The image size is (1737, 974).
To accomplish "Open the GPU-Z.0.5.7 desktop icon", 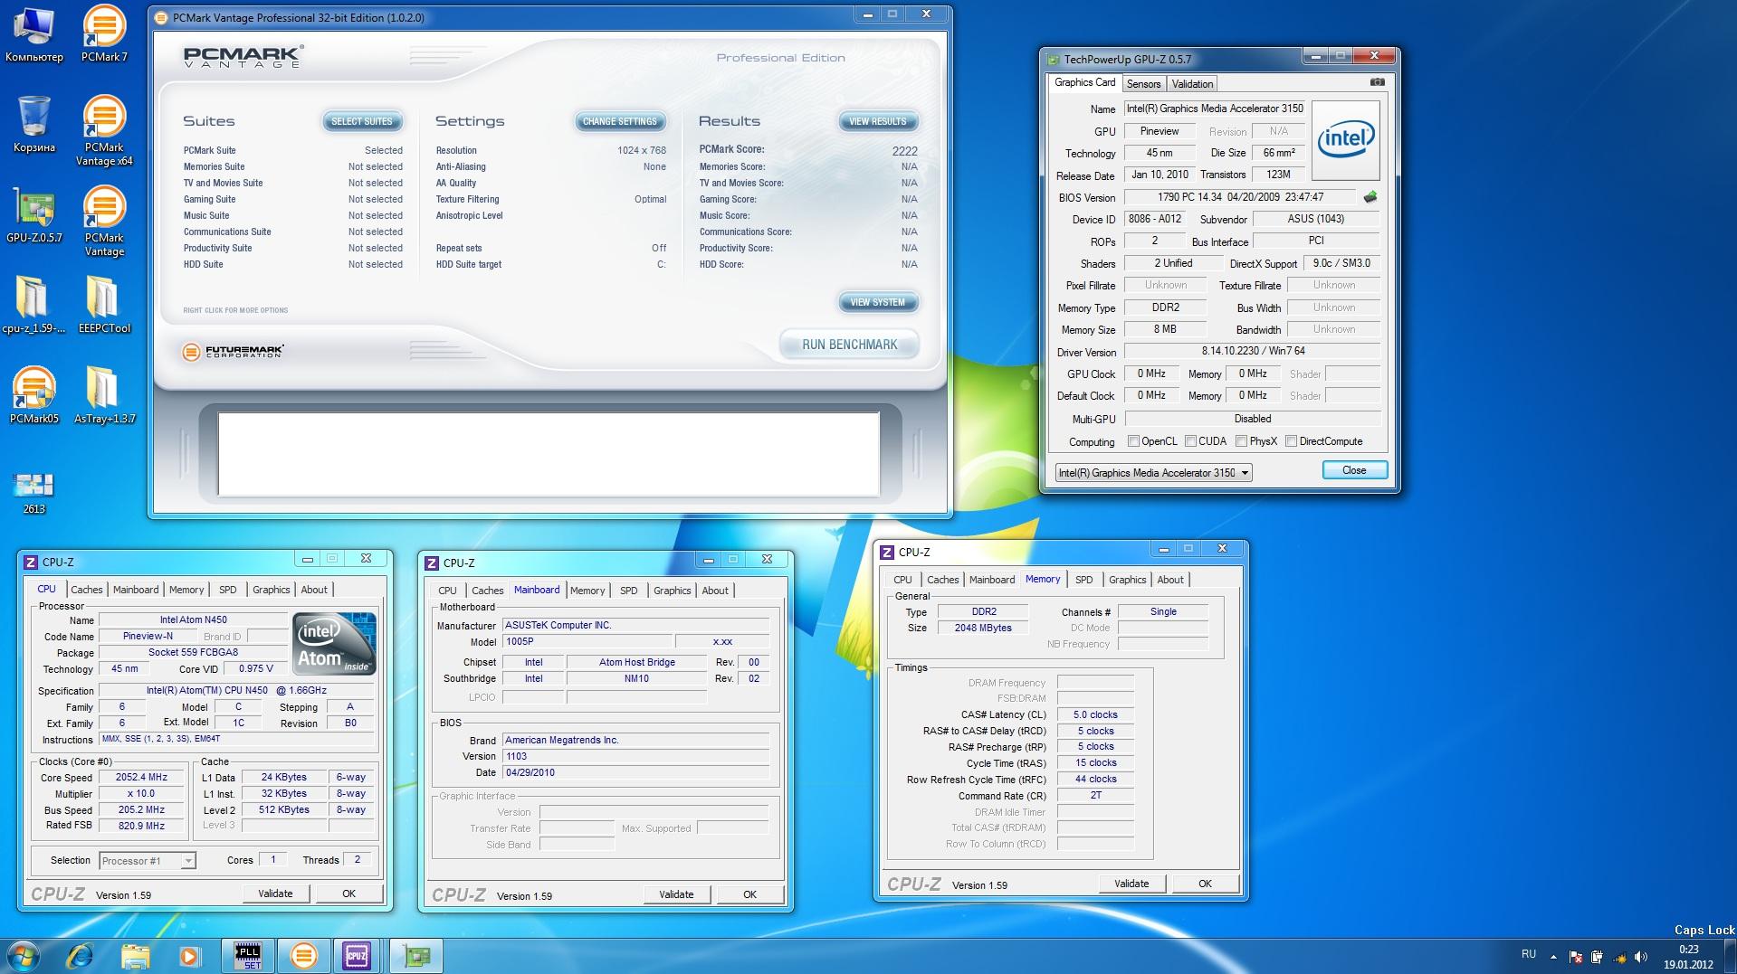I will click(x=33, y=216).
